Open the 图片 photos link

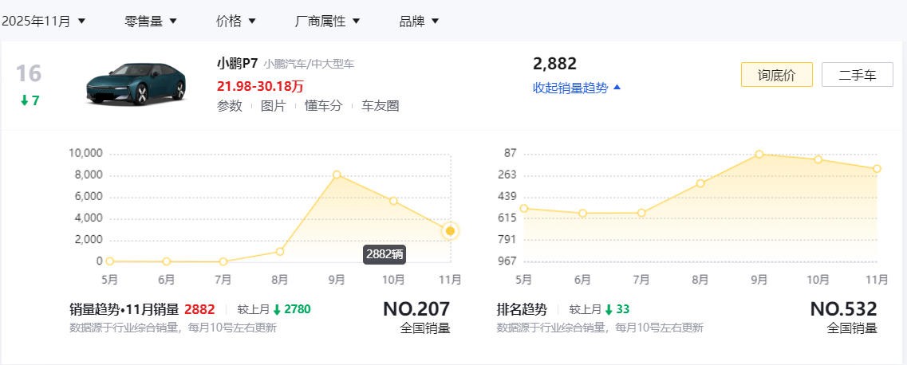[x=273, y=105]
